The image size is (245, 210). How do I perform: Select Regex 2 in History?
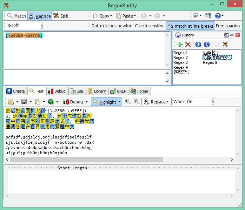(x=180, y=57)
